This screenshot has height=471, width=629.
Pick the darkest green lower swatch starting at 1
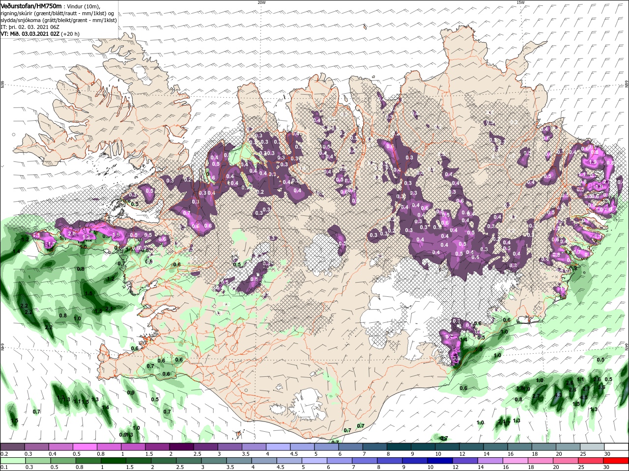(114, 461)
